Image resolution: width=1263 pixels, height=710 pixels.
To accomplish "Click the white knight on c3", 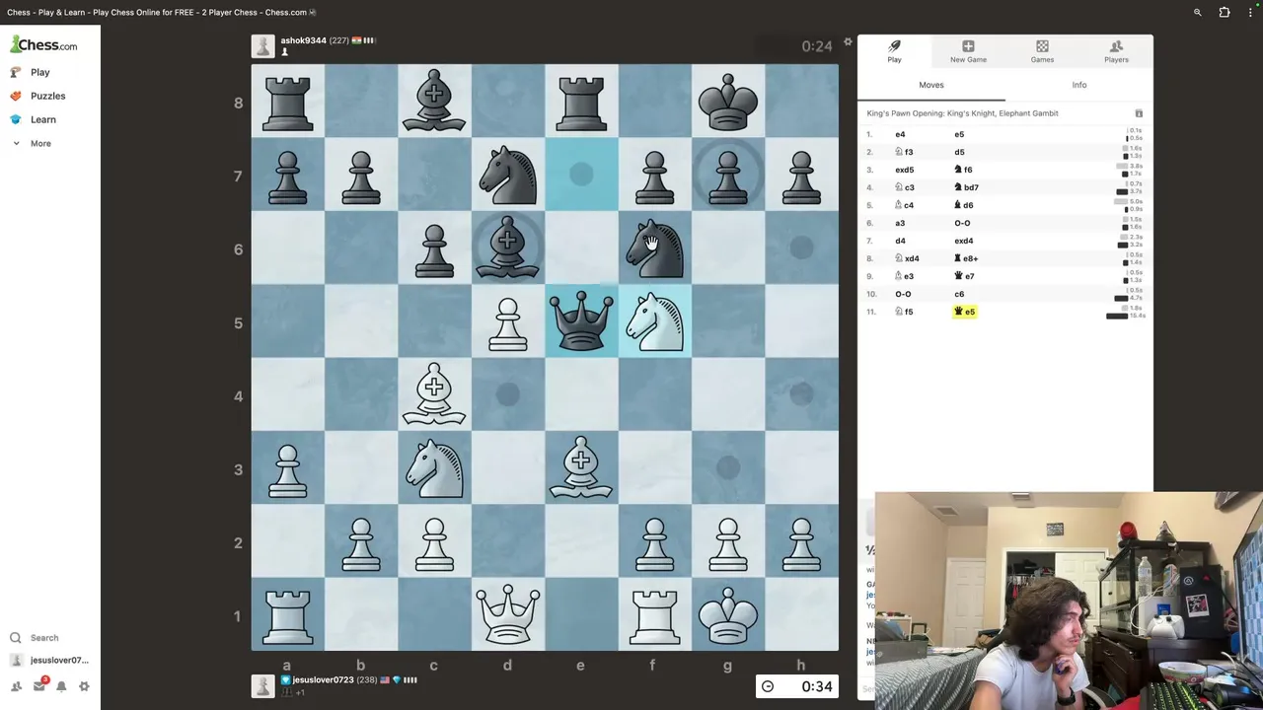I will (x=434, y=468).
